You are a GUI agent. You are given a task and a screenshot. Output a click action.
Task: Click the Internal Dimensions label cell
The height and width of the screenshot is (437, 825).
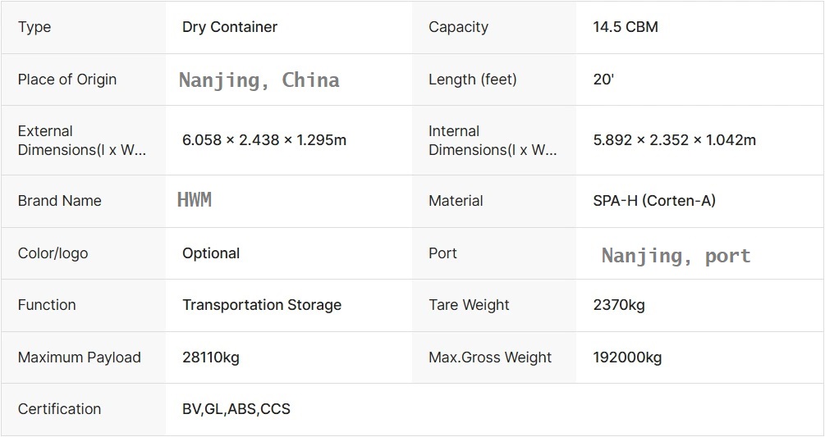[x=493, y=140]
